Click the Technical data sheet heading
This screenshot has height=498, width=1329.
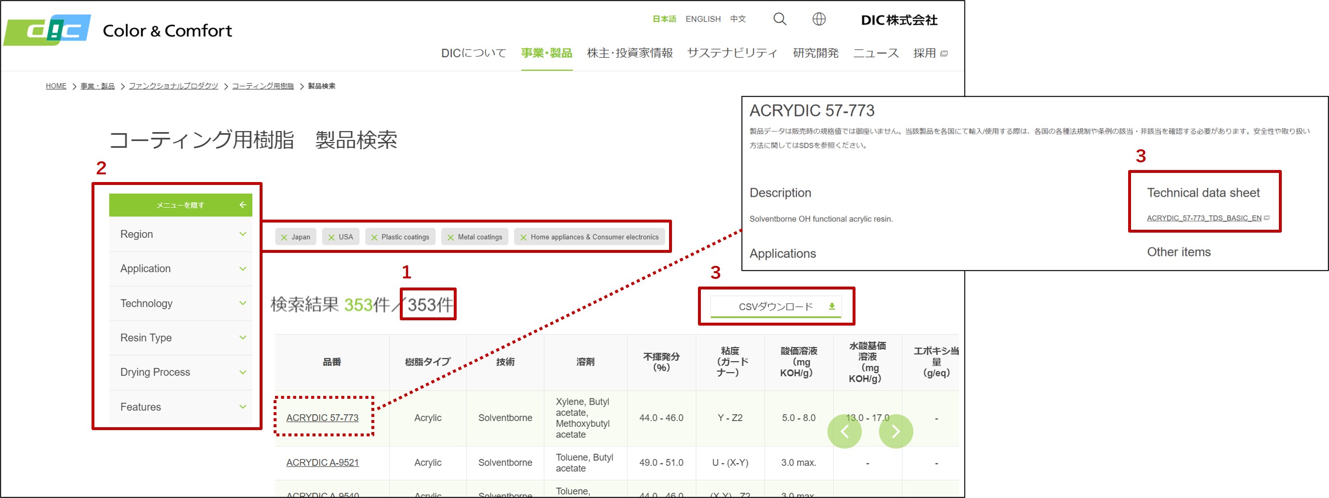(x=1203, y=193)
